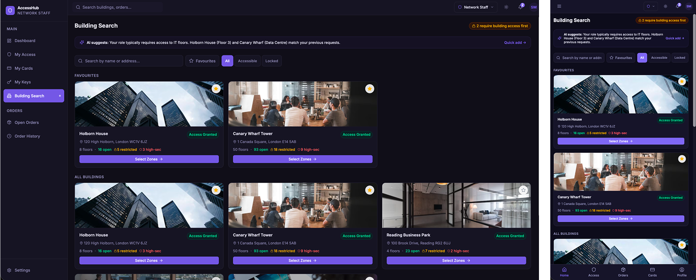The width and height of the screenshot is (696, 280).
Task: Select Zones for Canary Wharf Tower in mobile view
Action: tap(621, 219)
